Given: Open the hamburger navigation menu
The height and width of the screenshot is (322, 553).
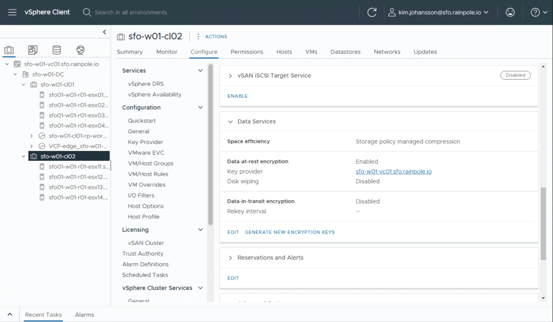Looking at the screenshot, I should pyautogui.click(x=12, y=12).
